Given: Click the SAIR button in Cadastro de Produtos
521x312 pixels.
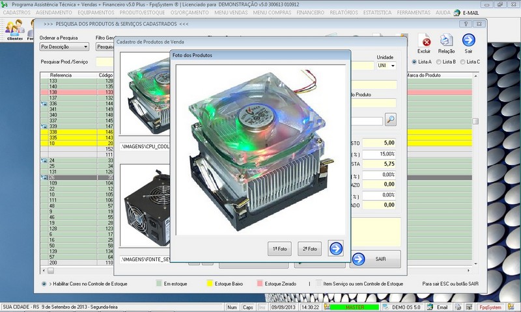Looking at the screenshot, I should click(375, 259).
